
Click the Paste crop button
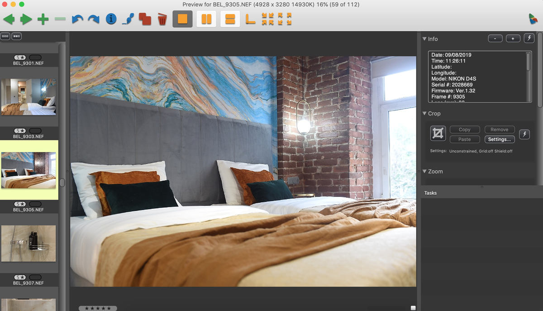point(464,139)
